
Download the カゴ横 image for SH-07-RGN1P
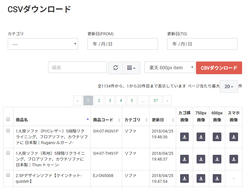click(x=184, y=137)
